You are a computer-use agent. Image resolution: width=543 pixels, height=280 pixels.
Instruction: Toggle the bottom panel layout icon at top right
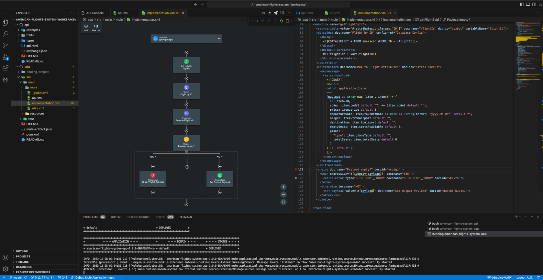click(x=528, y=4)
